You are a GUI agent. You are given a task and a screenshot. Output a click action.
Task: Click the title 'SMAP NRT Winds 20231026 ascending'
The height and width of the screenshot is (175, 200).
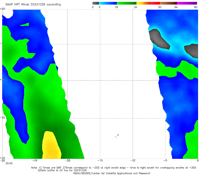(33, 5)
